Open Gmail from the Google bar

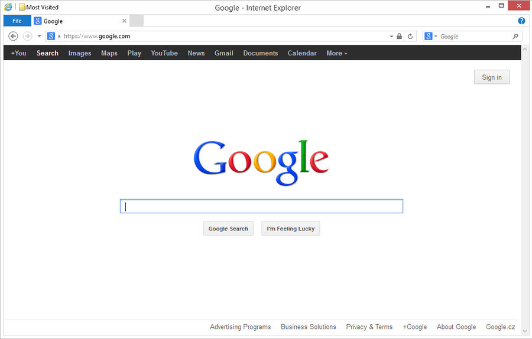(x=223, y=53)
